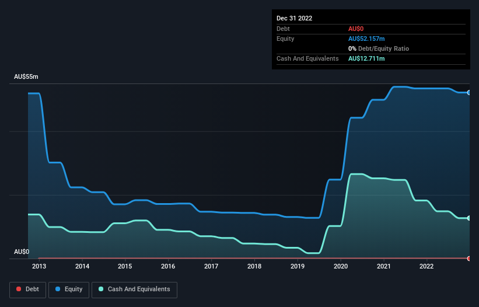The image size is (479, 307).
Task: Toggle the Equity series in the legend
Action: (x=69, y=289)
